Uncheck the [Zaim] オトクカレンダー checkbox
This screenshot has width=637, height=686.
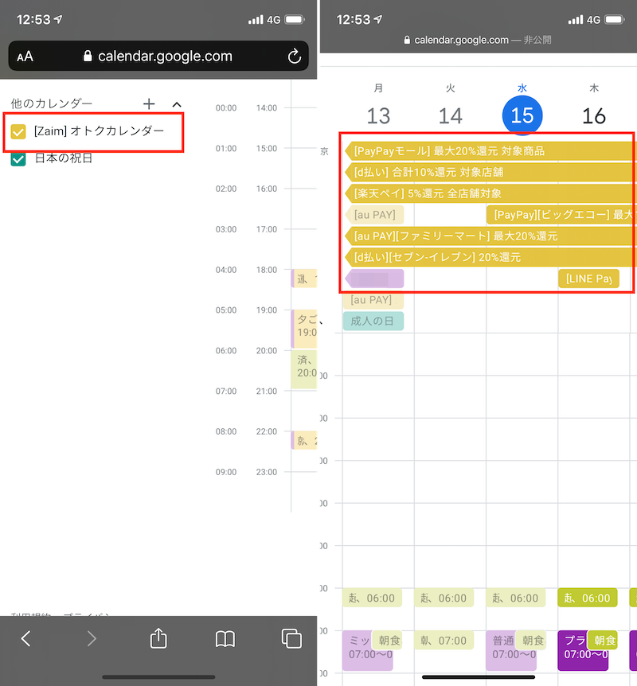(x=18, y=131)
